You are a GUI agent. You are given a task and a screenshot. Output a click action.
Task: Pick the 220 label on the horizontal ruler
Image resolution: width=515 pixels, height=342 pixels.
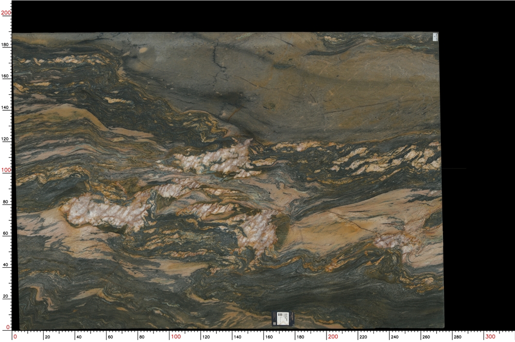click(x=363, y=337)
